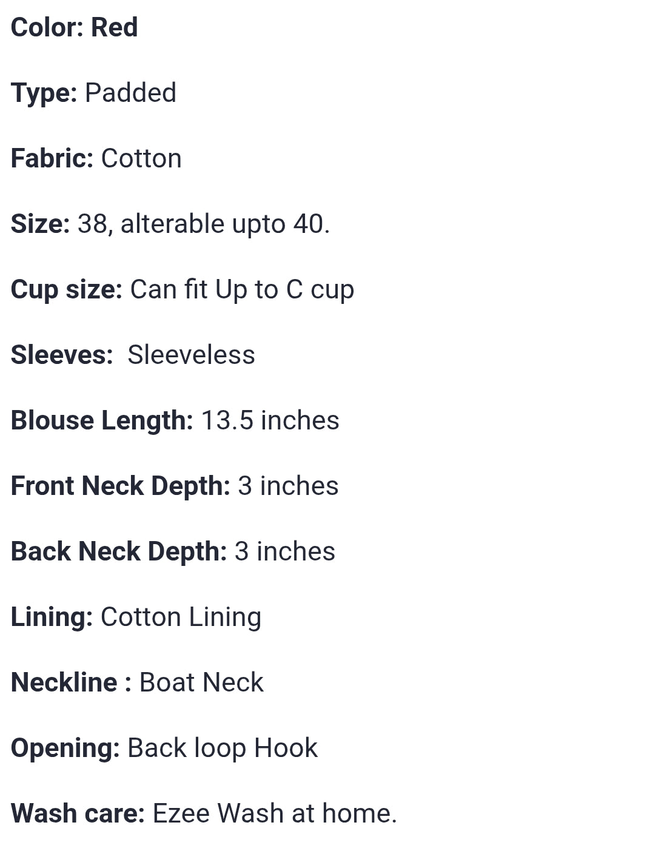Image resolution: width=647 pixels, height=848 pixels.
Task: Click the "Sleeveless" value
Action: 191,355
